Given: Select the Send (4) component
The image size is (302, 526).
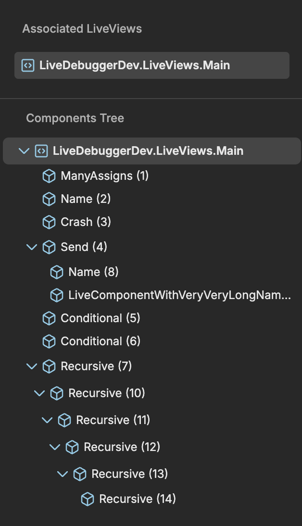Looking at the screenshot, I should 84,247.
